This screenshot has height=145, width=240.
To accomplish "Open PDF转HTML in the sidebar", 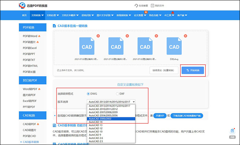I will [30, 66].
